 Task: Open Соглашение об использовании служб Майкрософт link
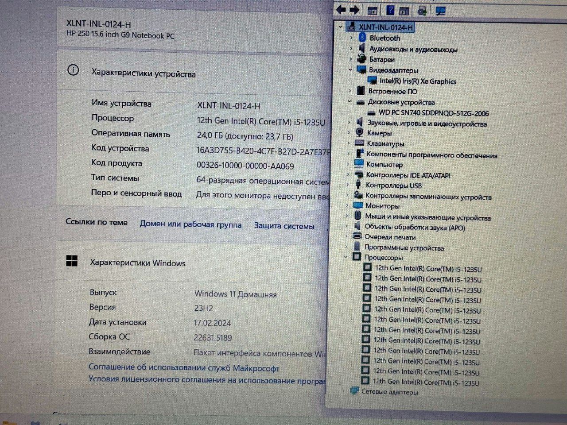(x=184, y=367)
